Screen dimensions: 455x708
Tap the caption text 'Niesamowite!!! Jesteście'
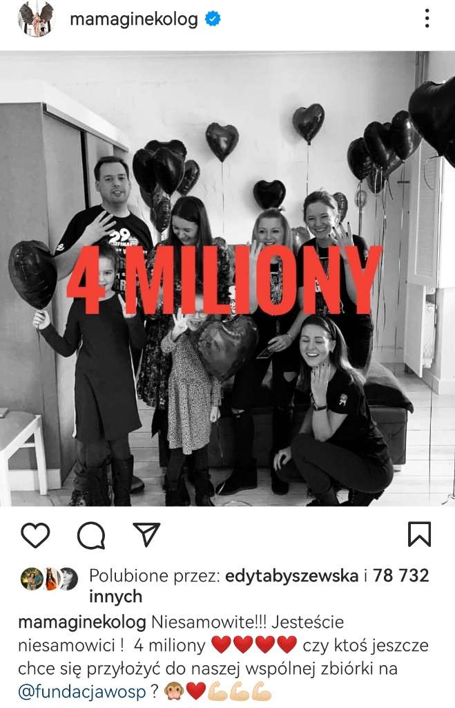tap(248, 622)
